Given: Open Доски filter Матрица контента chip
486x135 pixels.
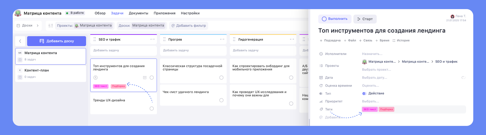Looking at the screenshot, I should (148, 26).
